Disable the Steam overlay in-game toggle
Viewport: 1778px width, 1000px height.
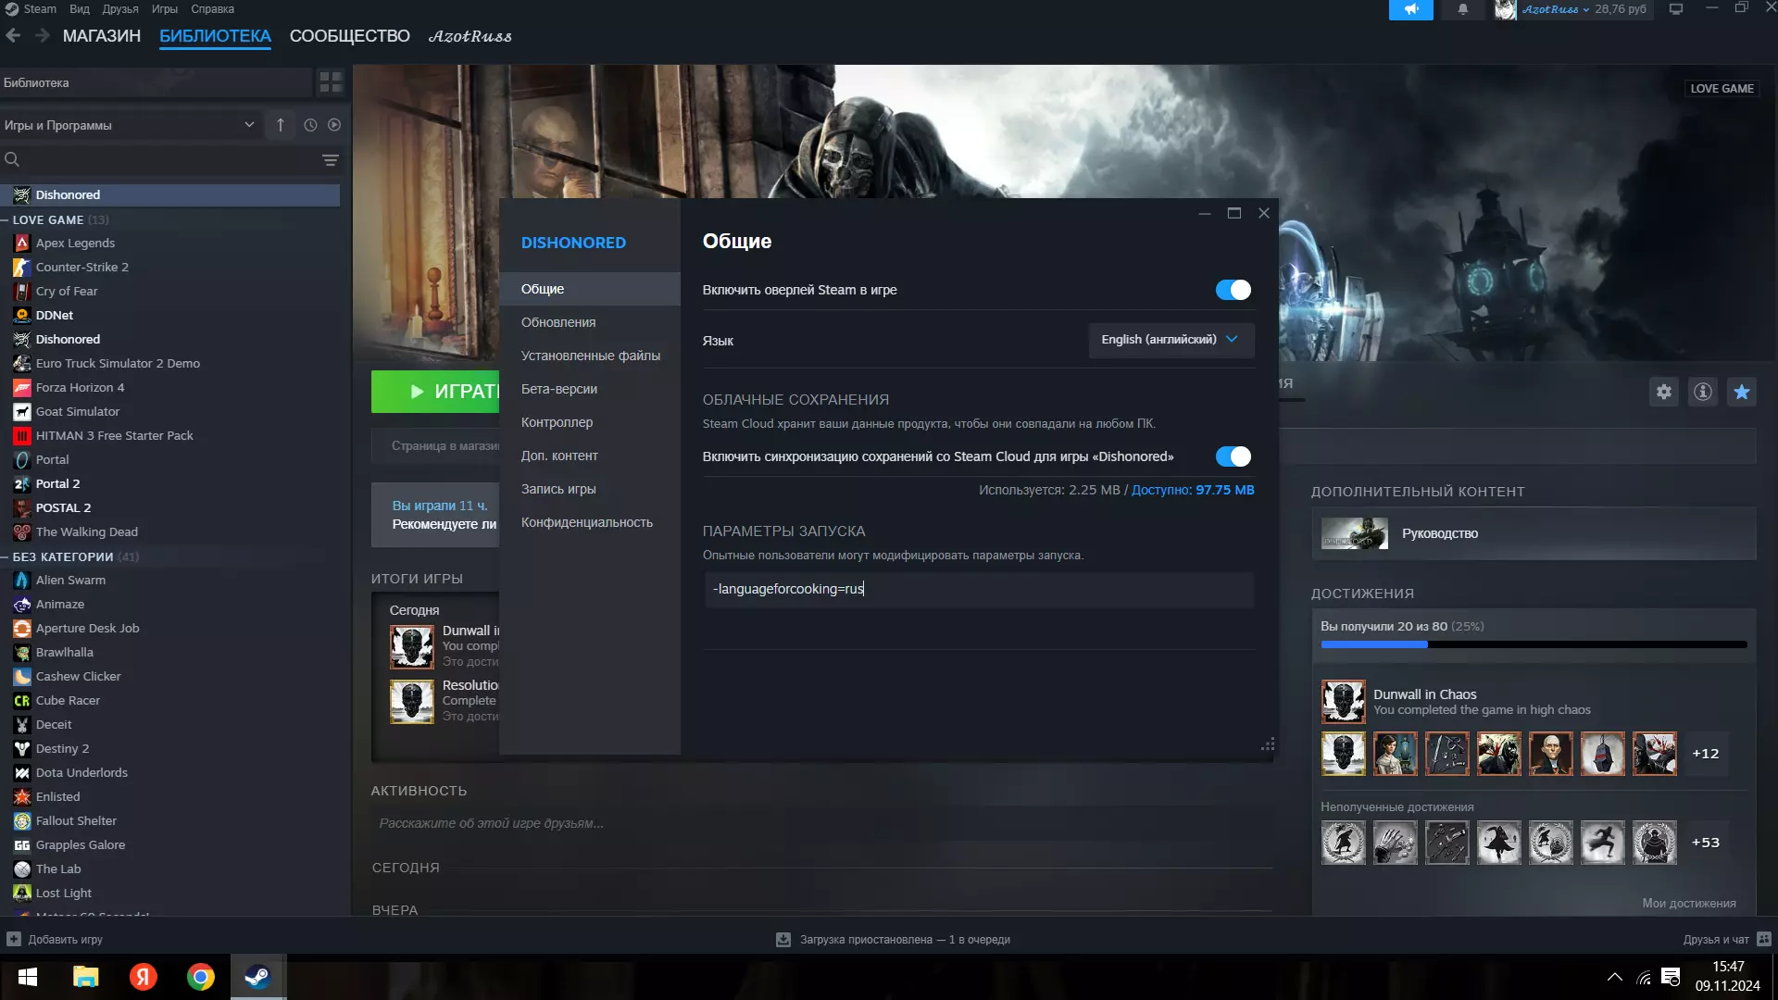click(1233, 290)
